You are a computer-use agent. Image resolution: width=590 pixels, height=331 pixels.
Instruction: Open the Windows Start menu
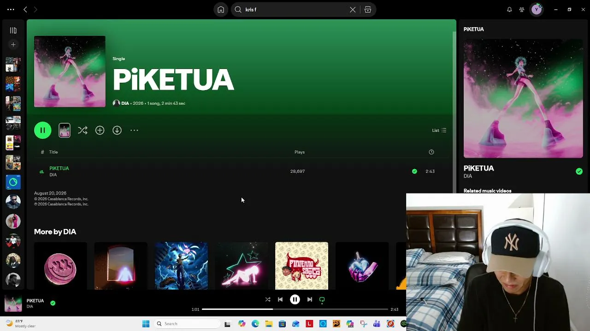point(146,324)
